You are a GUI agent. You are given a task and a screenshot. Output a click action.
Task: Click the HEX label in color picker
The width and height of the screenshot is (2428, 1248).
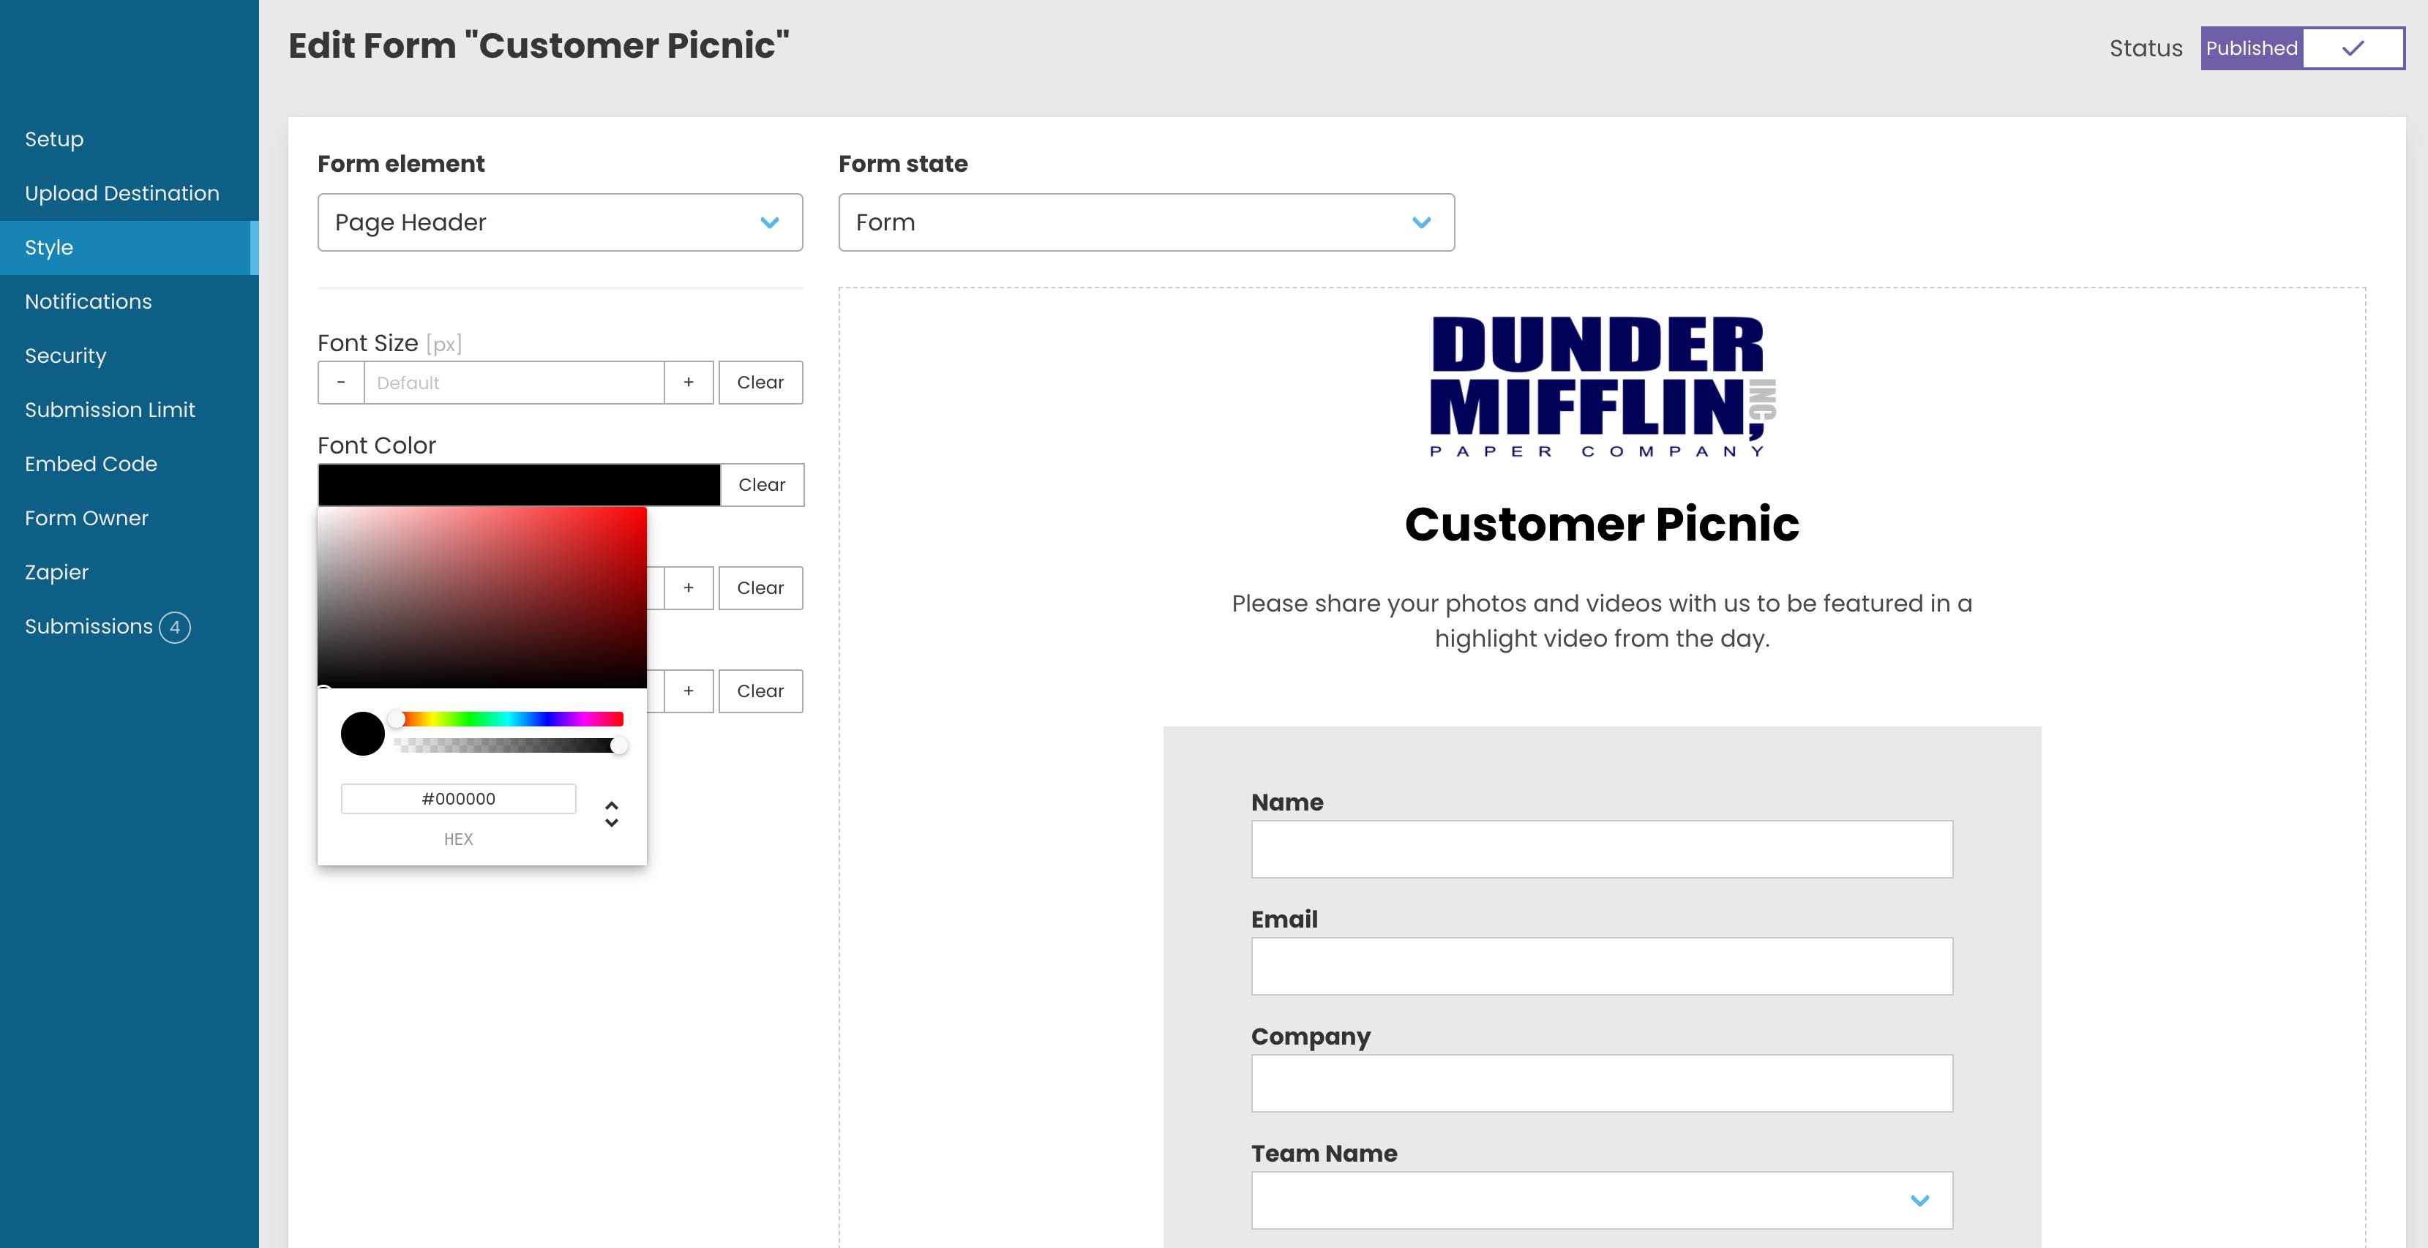pyautogui.click(x=458, y=839)
